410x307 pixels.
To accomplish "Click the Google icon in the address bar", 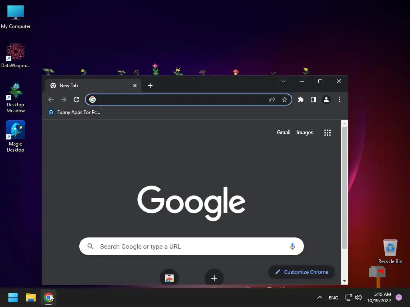I will [92, 100].
